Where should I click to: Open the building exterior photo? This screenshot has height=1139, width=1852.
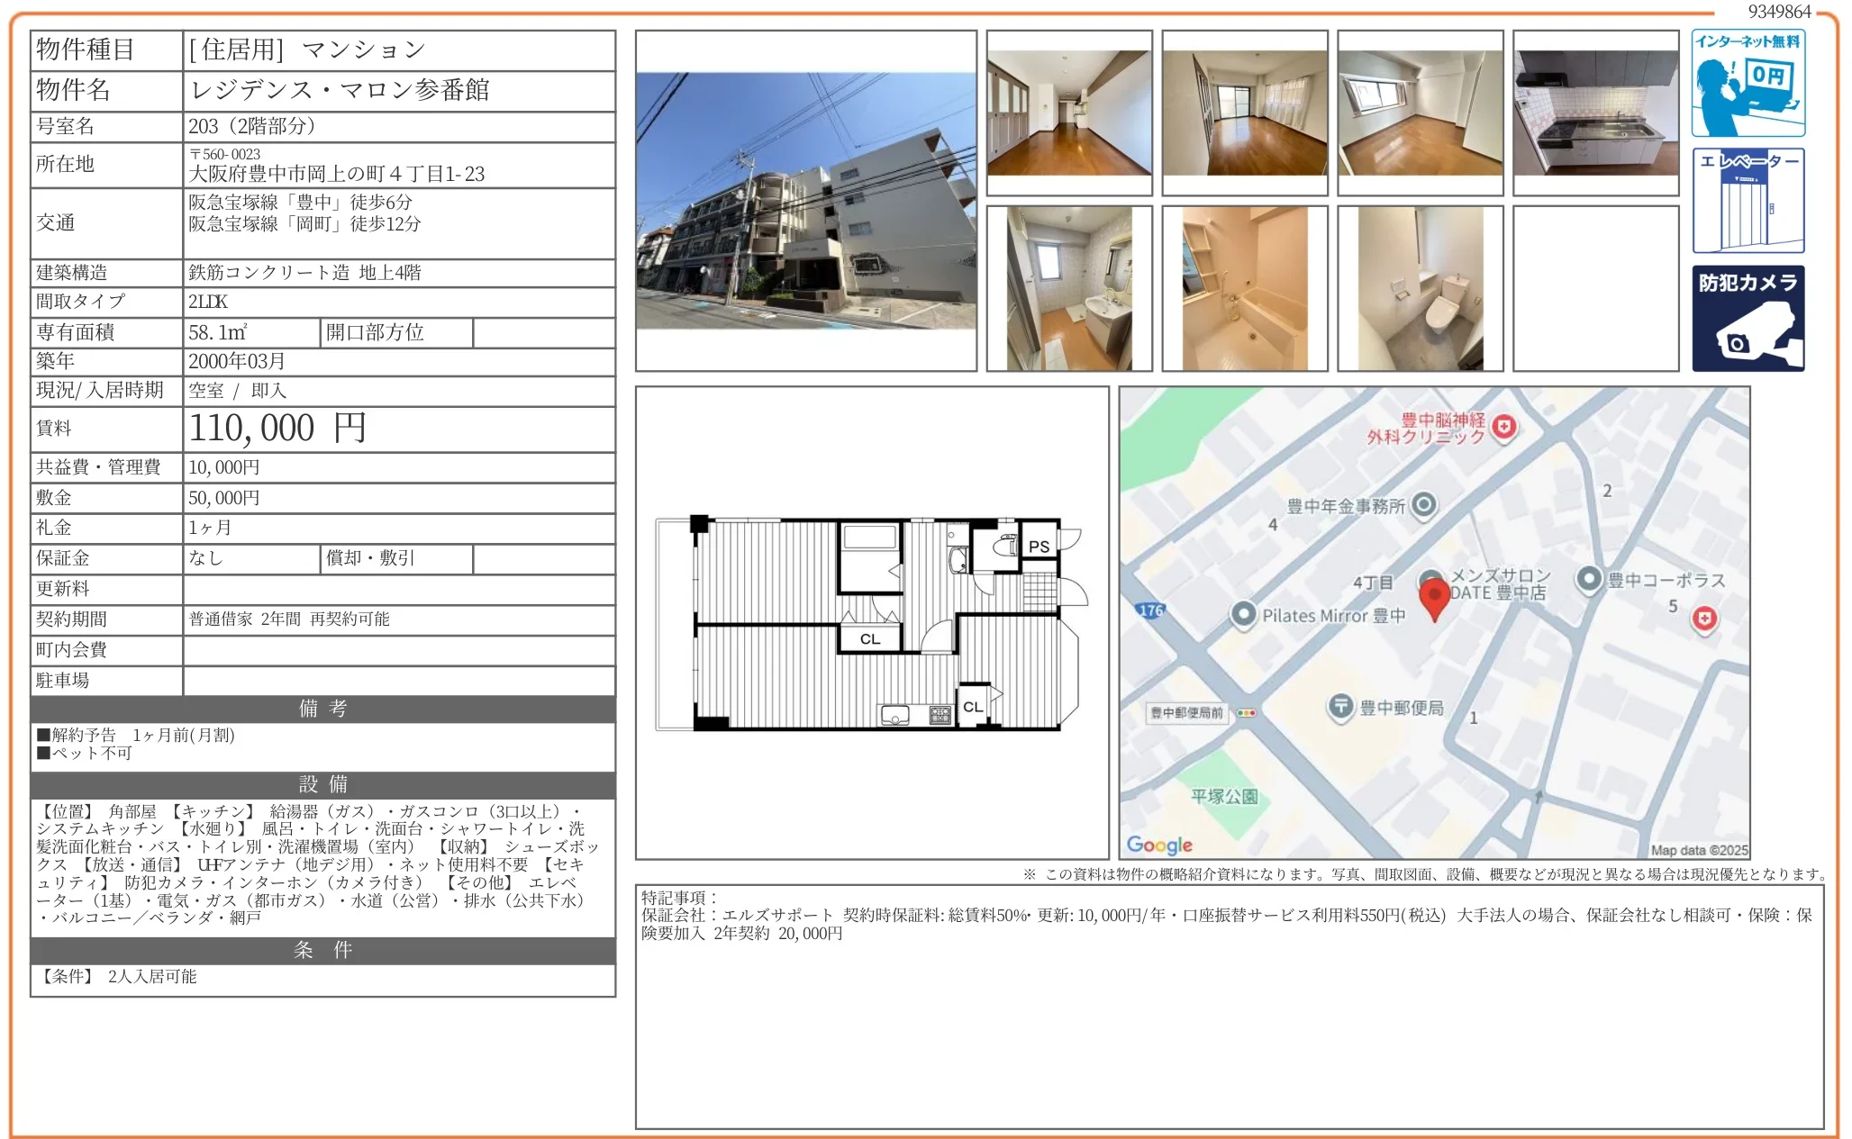coord(805,201)
